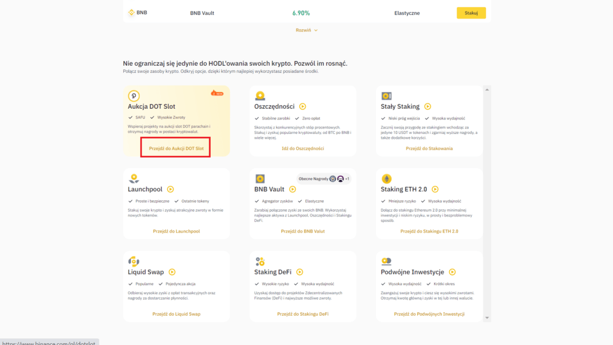This screenshot has height=345, width=613.
Task: Go to Przejdź do Launchpool
Action: point(176,231)
